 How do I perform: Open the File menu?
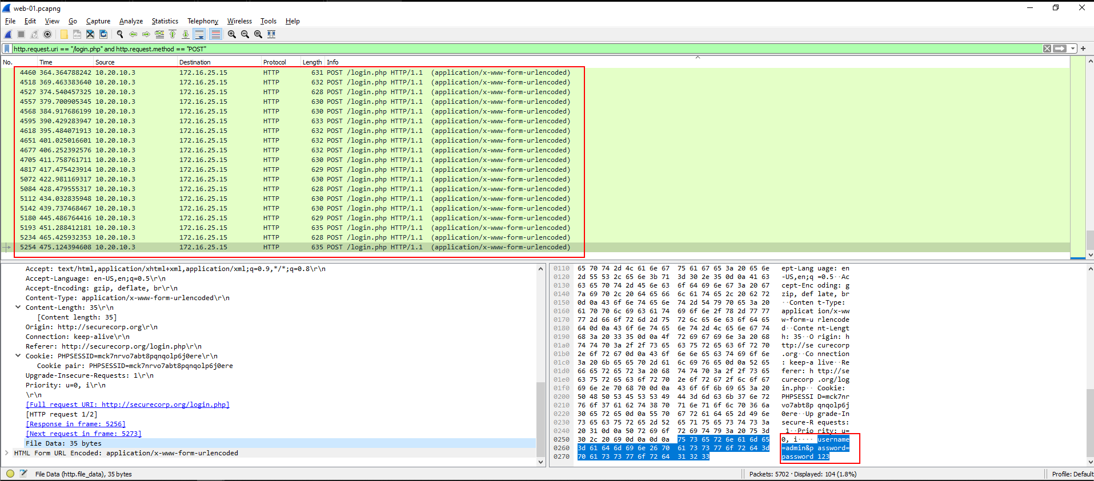coord(10,21)
